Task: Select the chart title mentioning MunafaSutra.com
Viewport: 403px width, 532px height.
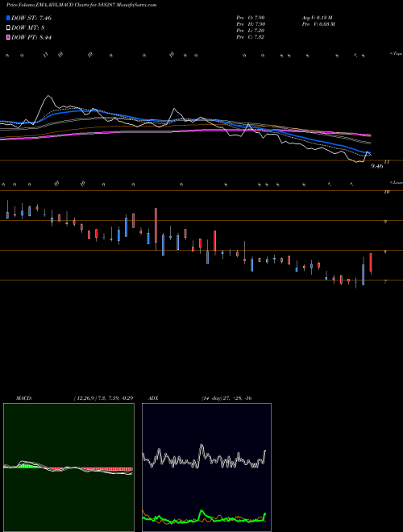Action: (81, 6)
